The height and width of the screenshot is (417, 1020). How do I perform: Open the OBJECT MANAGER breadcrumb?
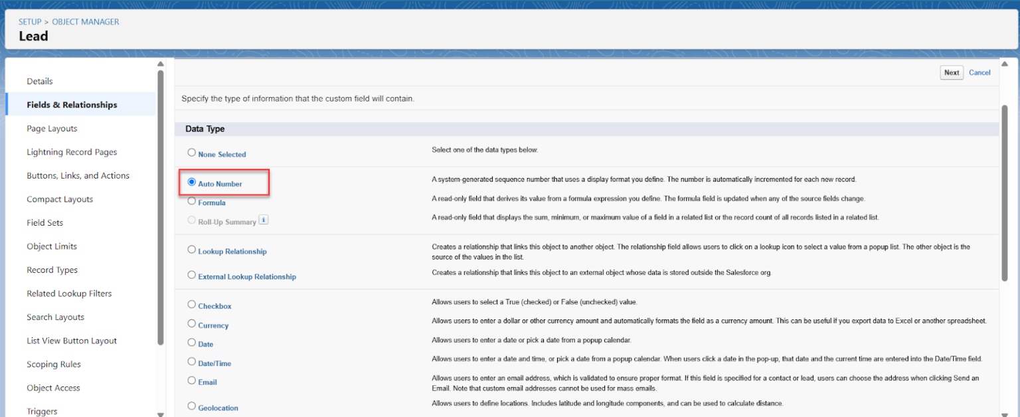(x=85, y=21)
